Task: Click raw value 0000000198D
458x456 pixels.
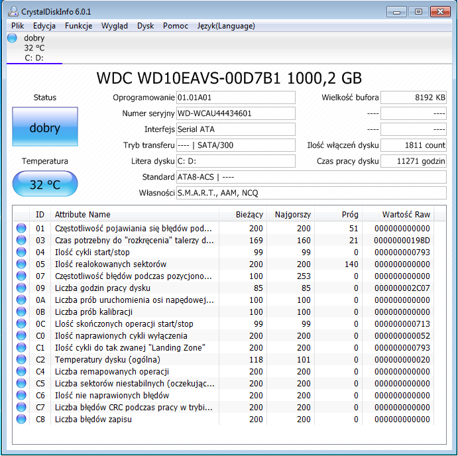Action: (x=402, y=241)
